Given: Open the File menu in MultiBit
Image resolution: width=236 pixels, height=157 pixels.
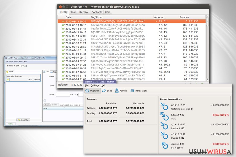Looking at the screenshot, I should pos(7,61).
